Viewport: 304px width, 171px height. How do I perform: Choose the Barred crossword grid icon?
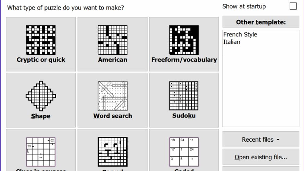click(113, 152)
